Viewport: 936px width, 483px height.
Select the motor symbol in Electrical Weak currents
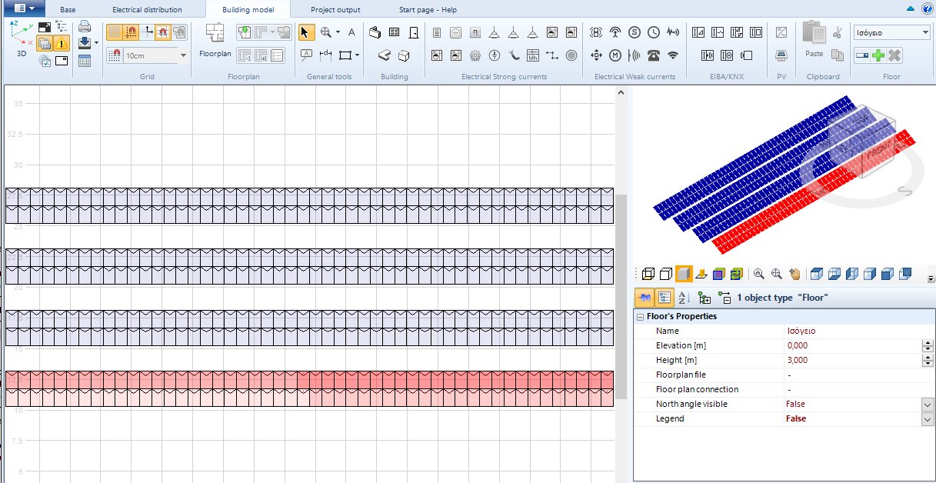615,55
